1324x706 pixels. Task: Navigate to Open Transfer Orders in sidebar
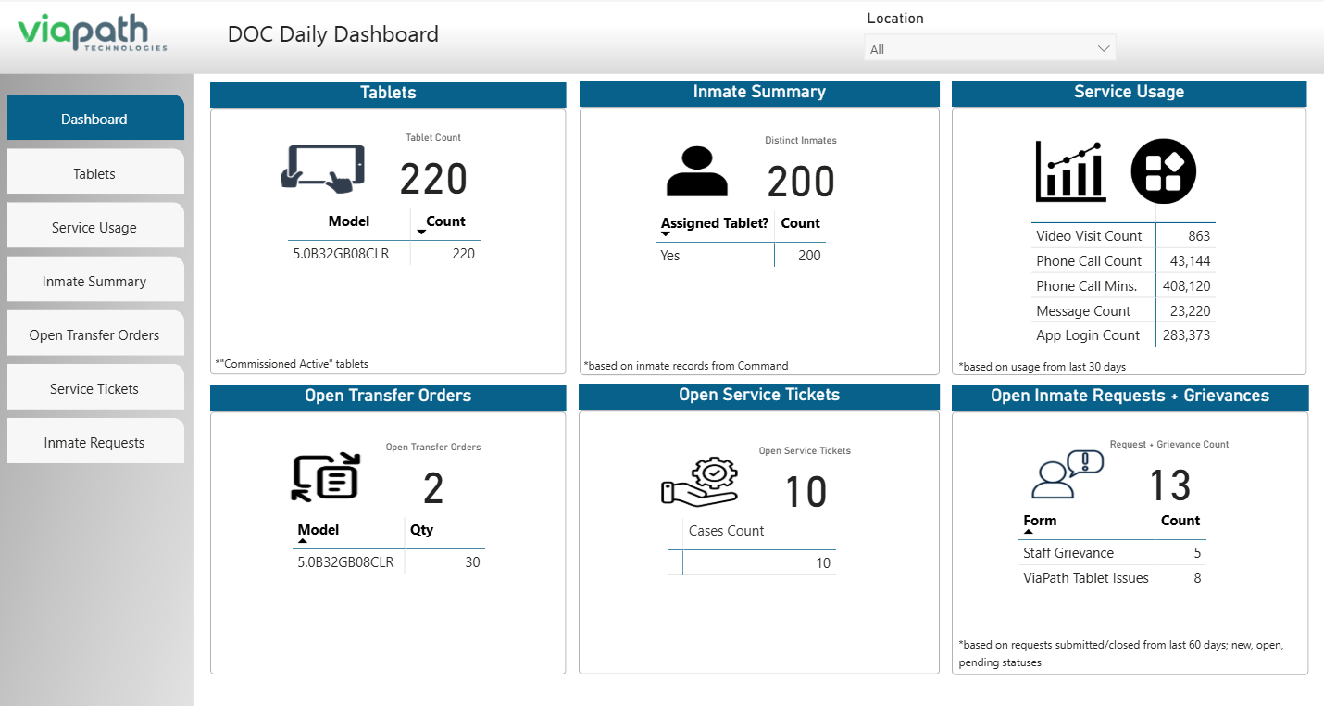94,334
